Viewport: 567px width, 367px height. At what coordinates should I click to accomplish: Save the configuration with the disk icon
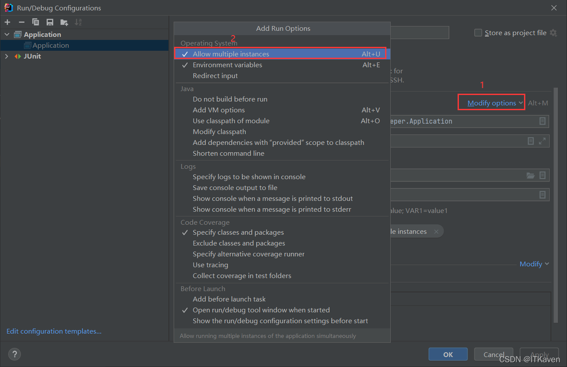50,22
